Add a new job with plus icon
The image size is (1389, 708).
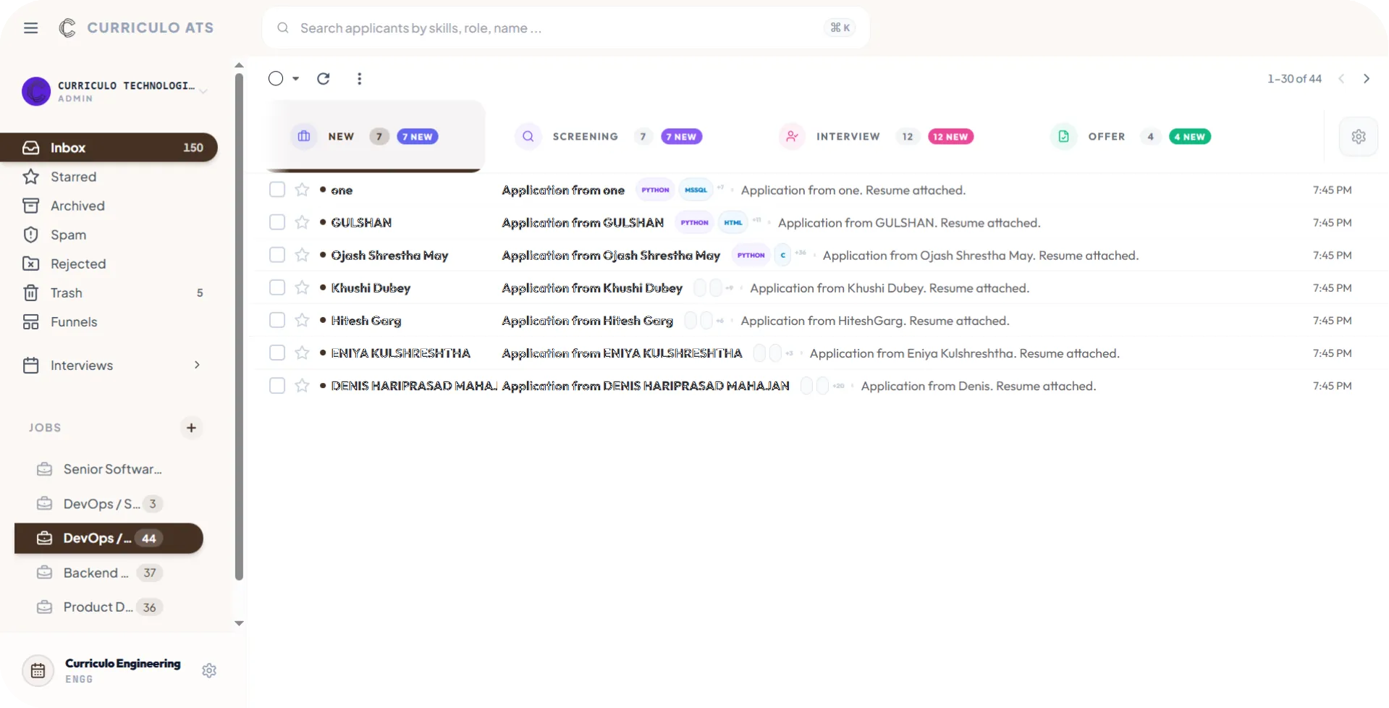191,428
